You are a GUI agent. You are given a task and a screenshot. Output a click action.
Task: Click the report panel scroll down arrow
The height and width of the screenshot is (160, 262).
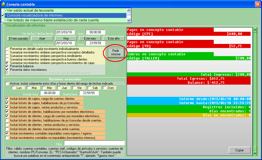(x=255, y=153)
